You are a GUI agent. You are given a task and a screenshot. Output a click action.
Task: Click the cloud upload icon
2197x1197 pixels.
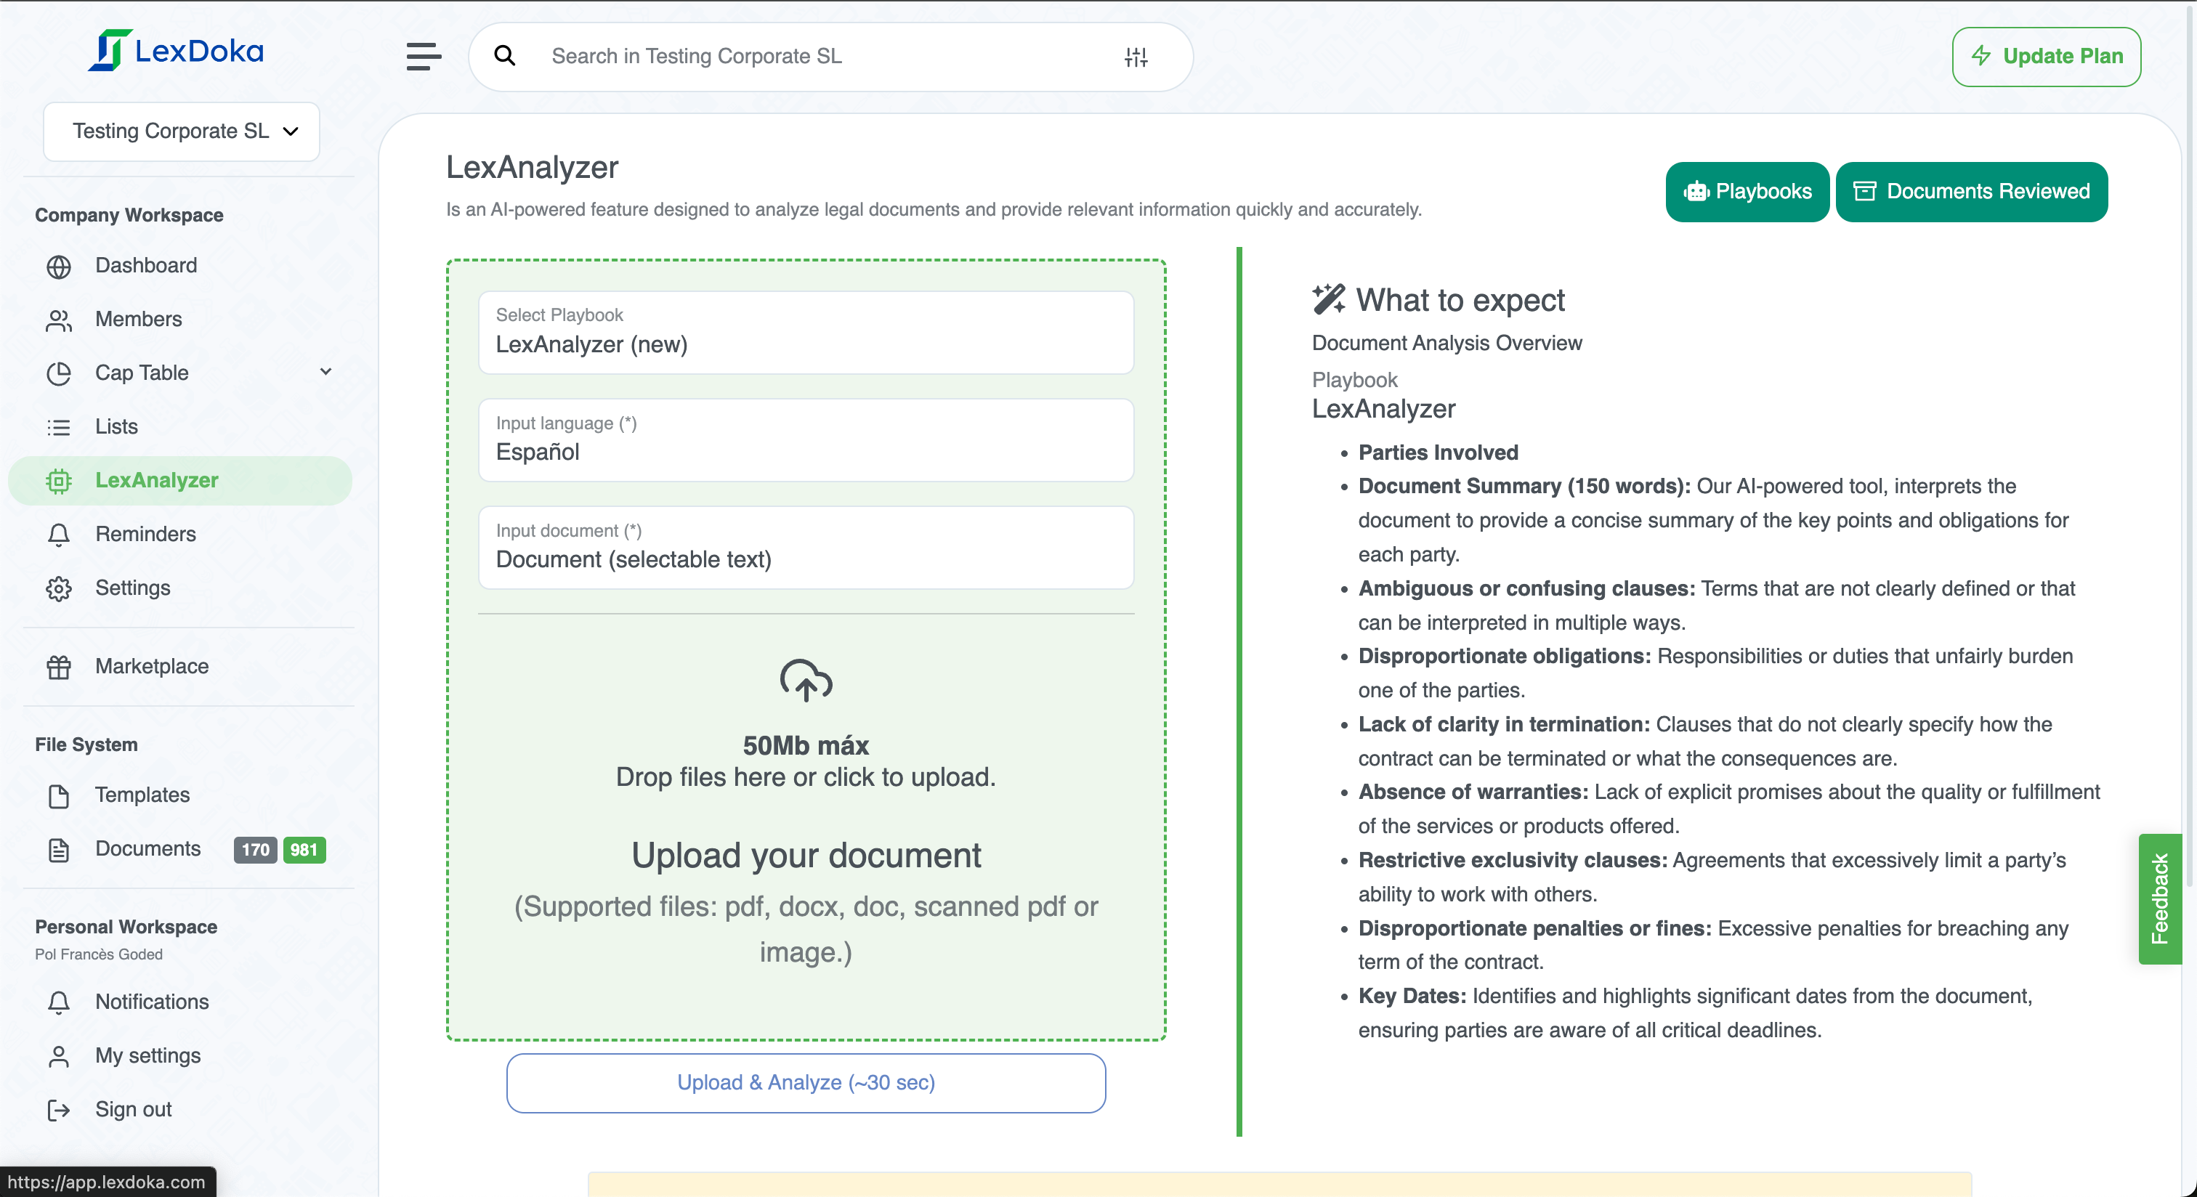coord(806,680)
